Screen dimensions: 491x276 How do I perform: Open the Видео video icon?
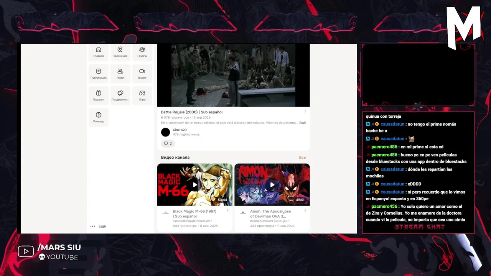click(142, 74)
